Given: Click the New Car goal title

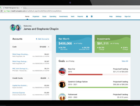Looking at the screenshot, I should [x=72, y=69].
